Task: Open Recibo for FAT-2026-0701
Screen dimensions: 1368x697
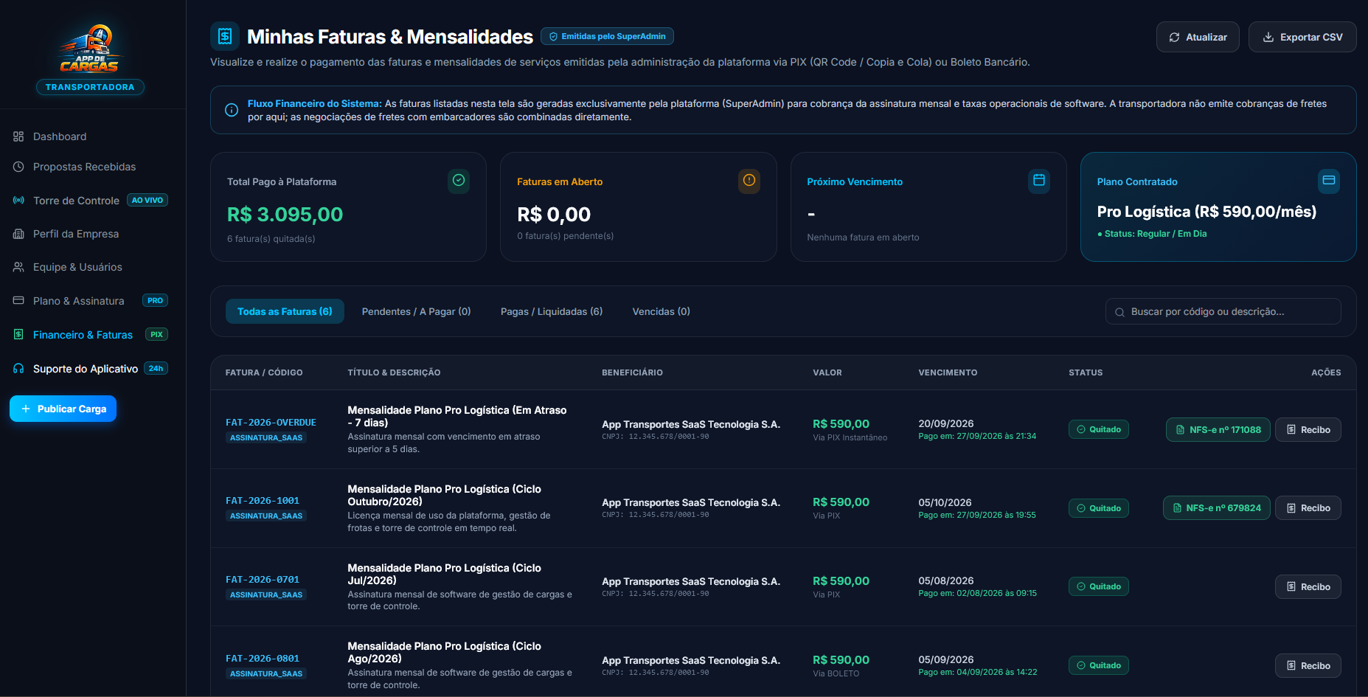Action: [1308, 586]
